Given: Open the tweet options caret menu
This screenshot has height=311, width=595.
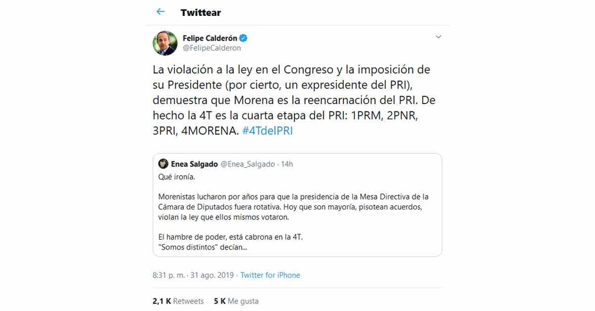Looking at the screenshot, I should click(438, 37).
